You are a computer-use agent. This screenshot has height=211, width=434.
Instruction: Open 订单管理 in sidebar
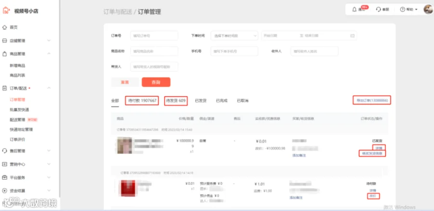(x=17, y=100)
